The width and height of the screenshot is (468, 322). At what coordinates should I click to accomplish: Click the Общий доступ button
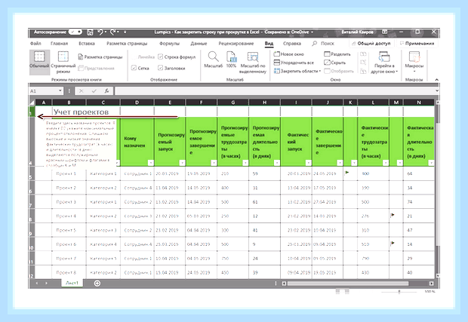(x=371, y=44)
